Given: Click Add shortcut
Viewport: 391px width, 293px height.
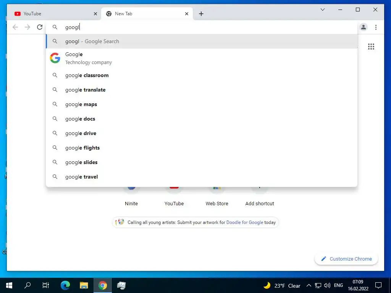Looking at the screenshot, I should (260, 197).
